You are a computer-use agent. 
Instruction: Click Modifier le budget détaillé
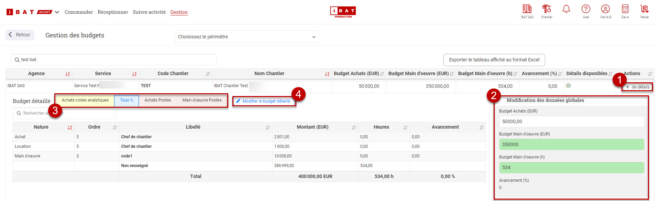coord(263,101)
